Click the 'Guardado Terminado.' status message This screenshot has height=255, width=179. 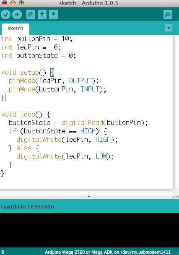tap(28, 207)
